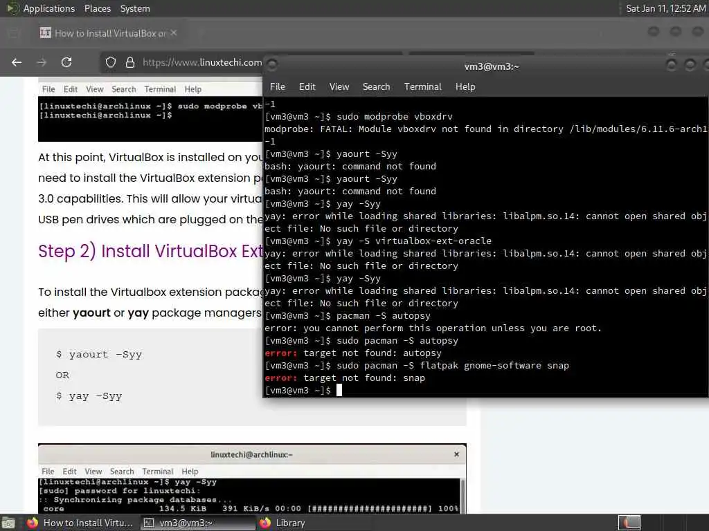Open the Places menu
The width and height of the screenshot is (709, 531).
coord(97,8)
